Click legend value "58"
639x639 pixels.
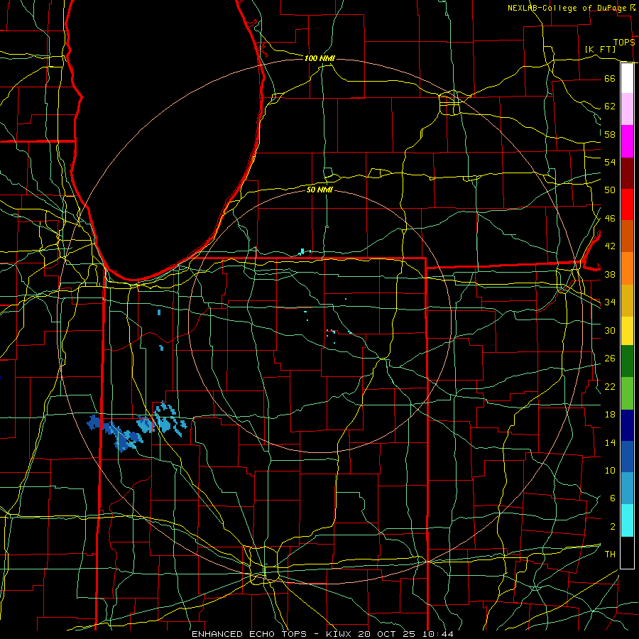pos(610,134)
